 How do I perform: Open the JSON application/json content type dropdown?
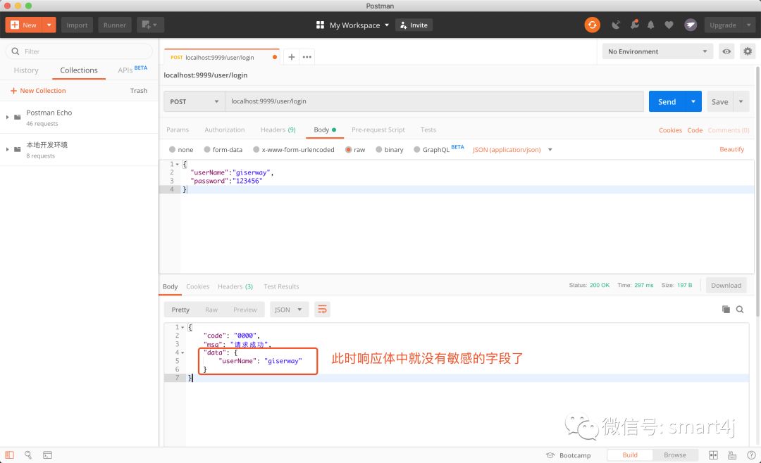507,149
